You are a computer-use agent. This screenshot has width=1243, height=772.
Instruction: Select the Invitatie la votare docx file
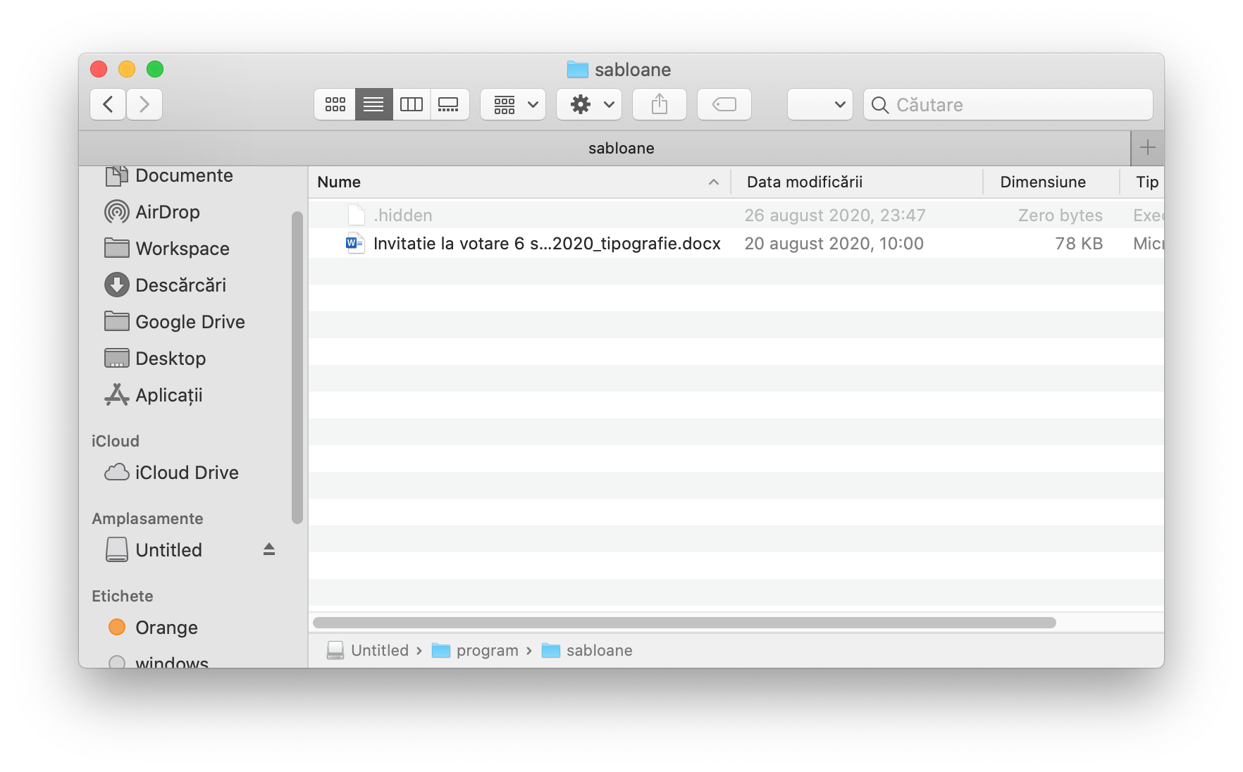[x=736, y=244]
